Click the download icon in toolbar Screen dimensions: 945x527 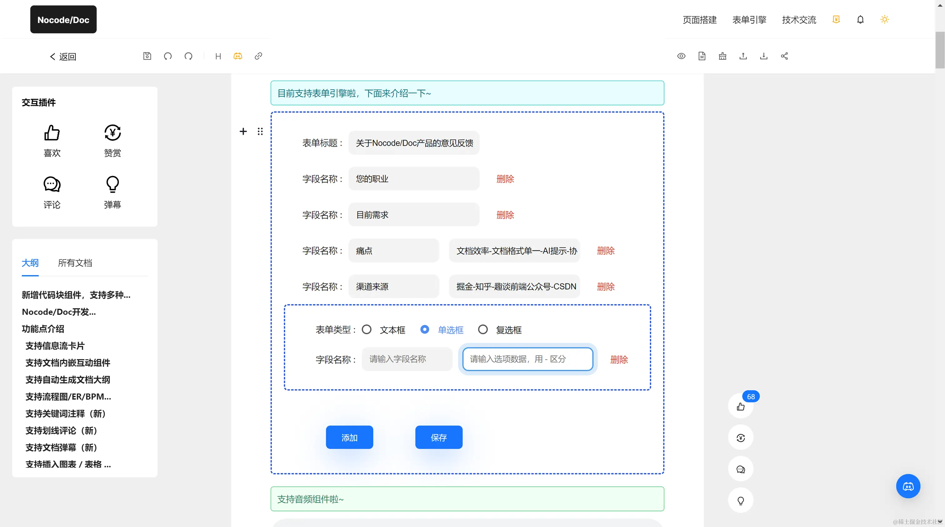pos(763,56)
